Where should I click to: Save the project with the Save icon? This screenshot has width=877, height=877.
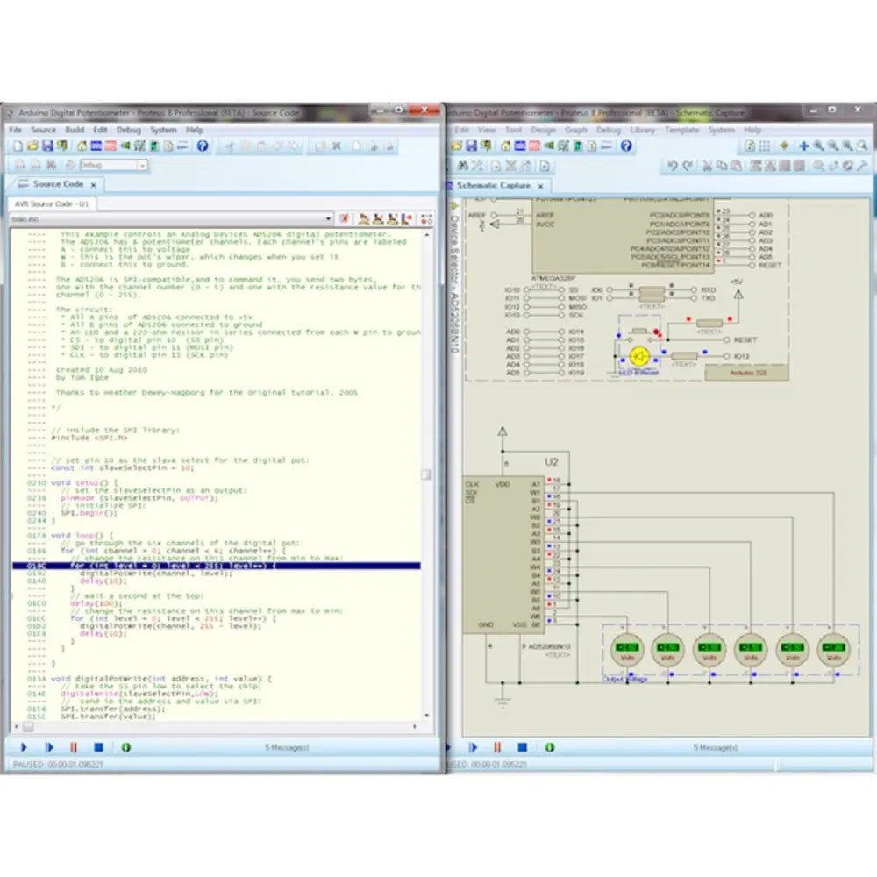[x=46, y=146]
